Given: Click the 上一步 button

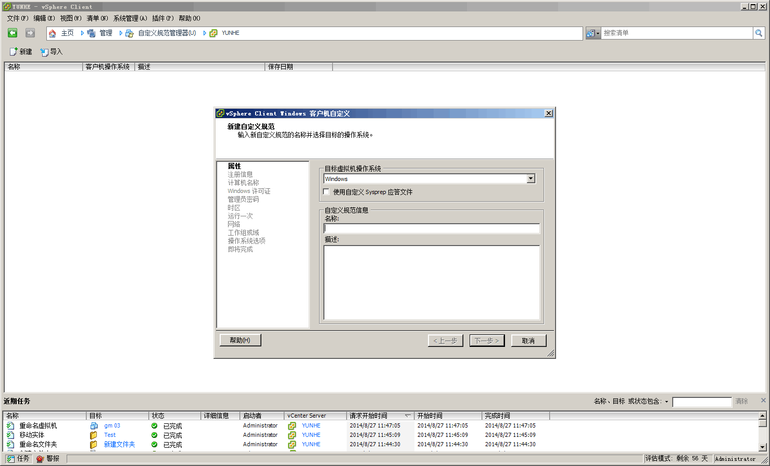Looking at the screenshot, I should coord(445,341).
